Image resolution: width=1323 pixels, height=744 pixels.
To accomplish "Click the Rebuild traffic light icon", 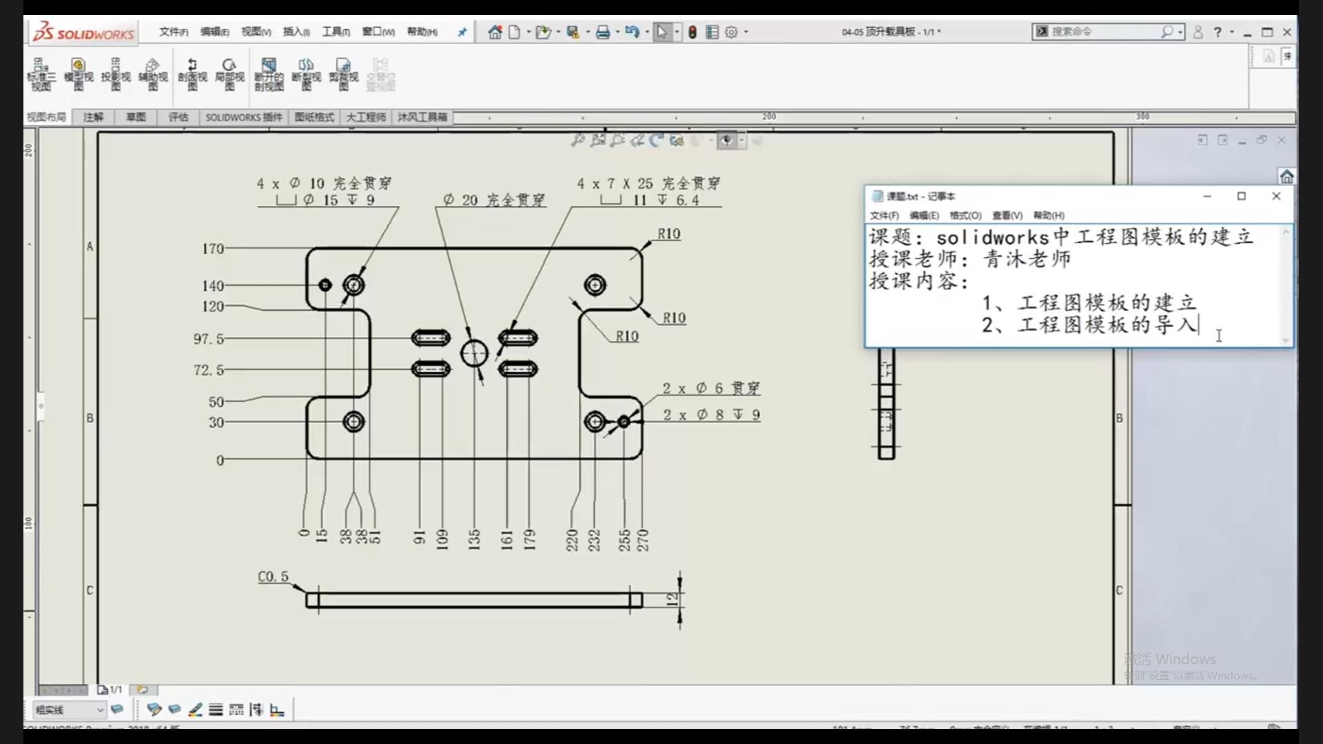I will (693, 32).
